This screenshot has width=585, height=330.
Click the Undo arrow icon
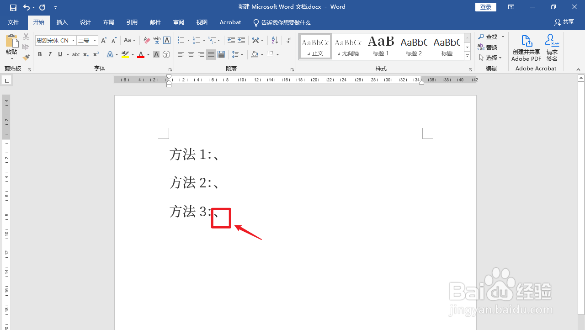pos(27,7)
